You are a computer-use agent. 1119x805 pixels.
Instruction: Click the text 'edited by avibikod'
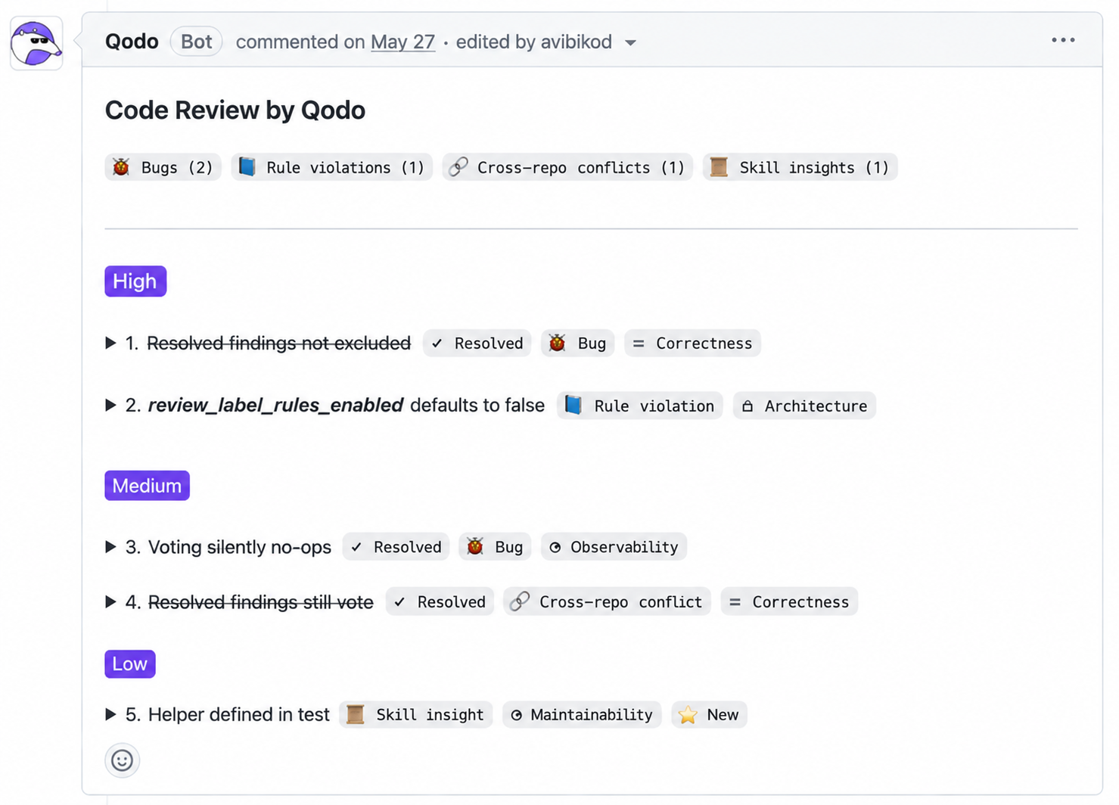pos(534,42)
